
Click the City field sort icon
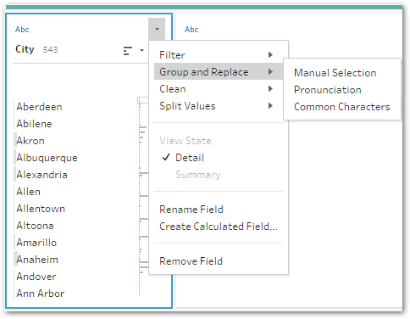tap(128, 51)
